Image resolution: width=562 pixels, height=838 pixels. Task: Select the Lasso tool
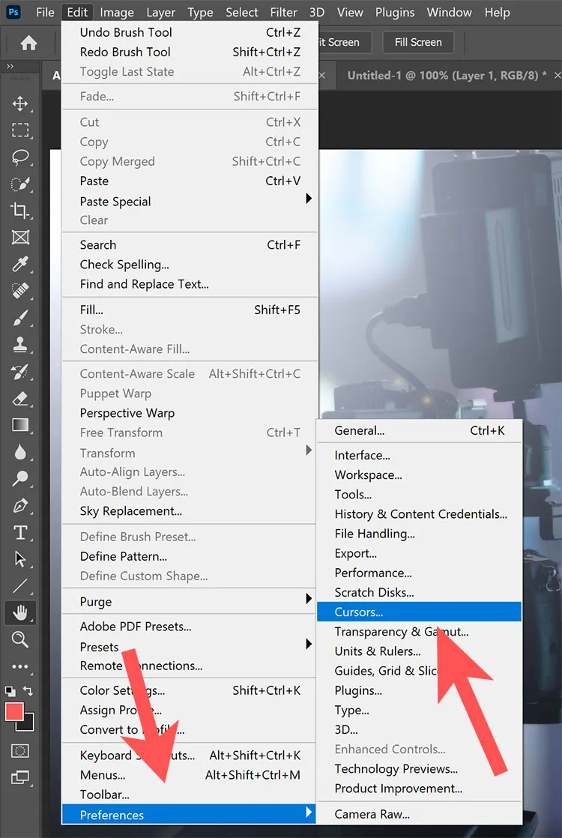[x=20, y=157]
